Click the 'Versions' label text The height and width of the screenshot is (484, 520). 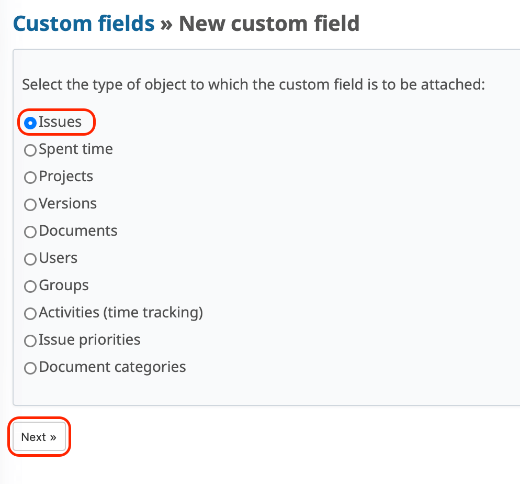[x=68, y=204]
